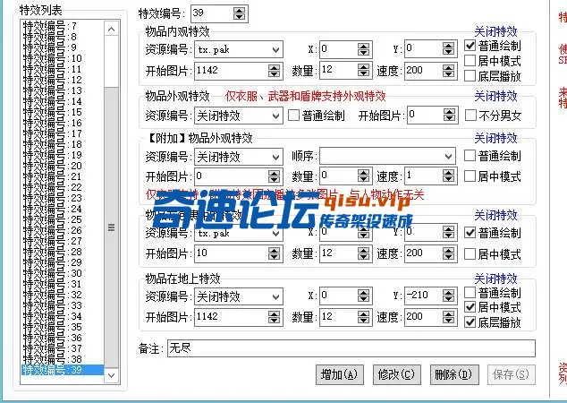The image size is (567, 403).
Task: Increase 数量 in 【附加】物品外观特效
Action: (363, 173)
